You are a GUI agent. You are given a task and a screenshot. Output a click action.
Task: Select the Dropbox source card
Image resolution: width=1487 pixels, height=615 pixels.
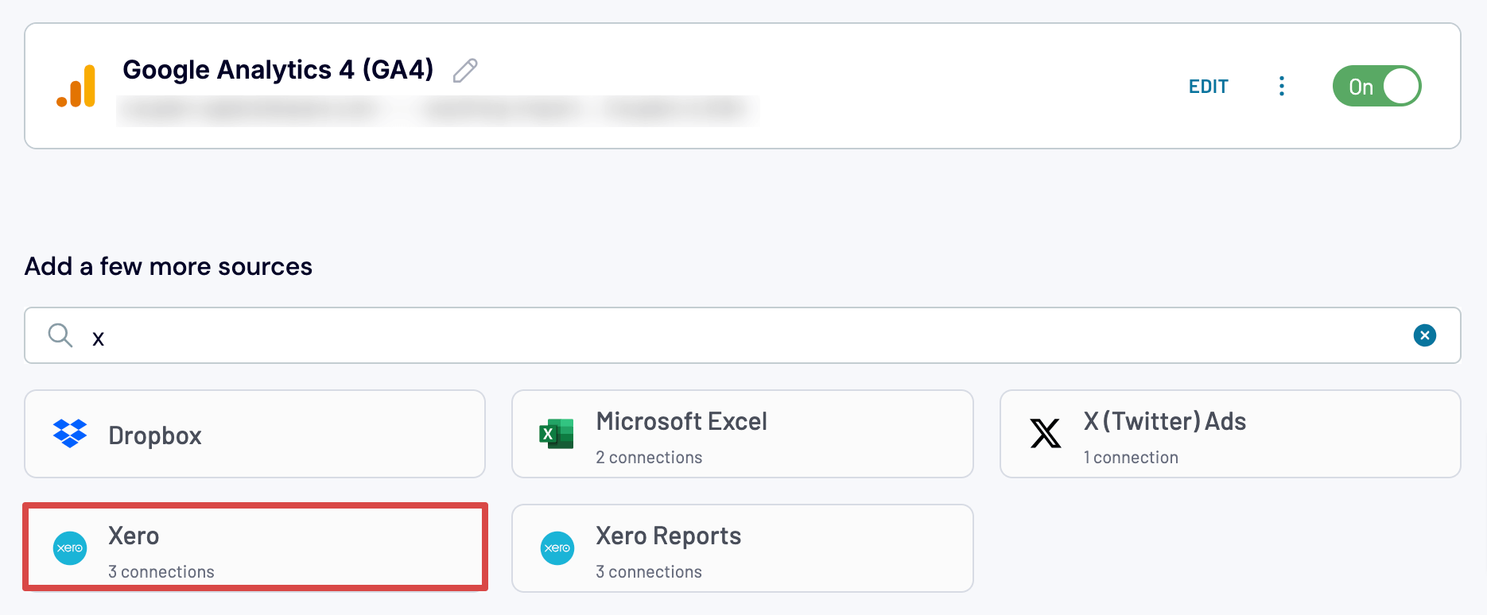(x=254, y=434)
